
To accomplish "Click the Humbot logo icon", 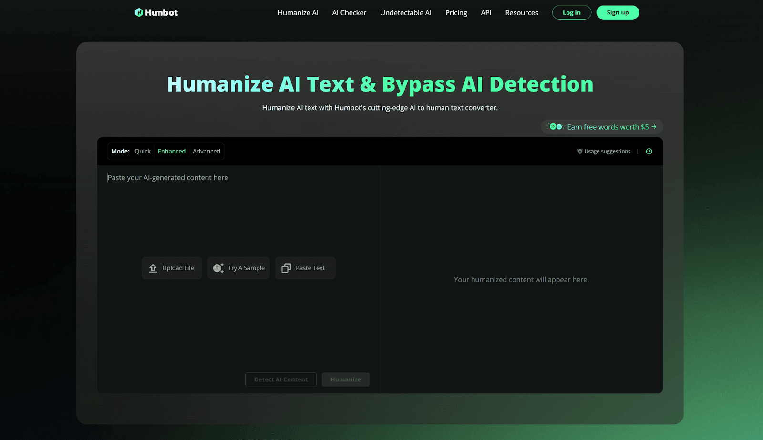I will point(139,12).
